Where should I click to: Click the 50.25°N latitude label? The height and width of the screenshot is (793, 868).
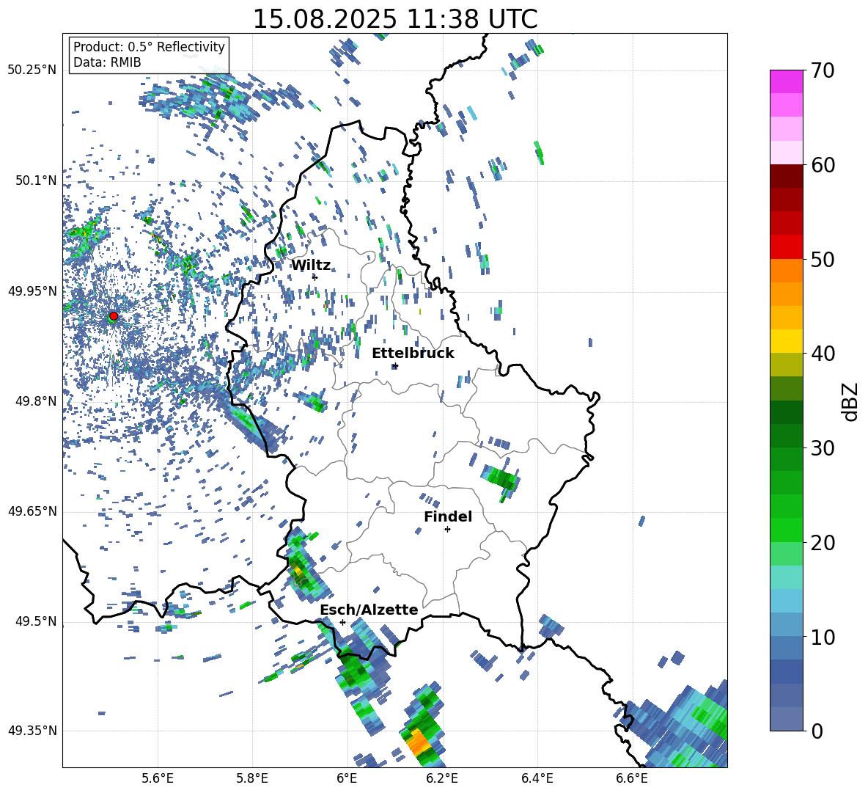(x=32, y=70)
